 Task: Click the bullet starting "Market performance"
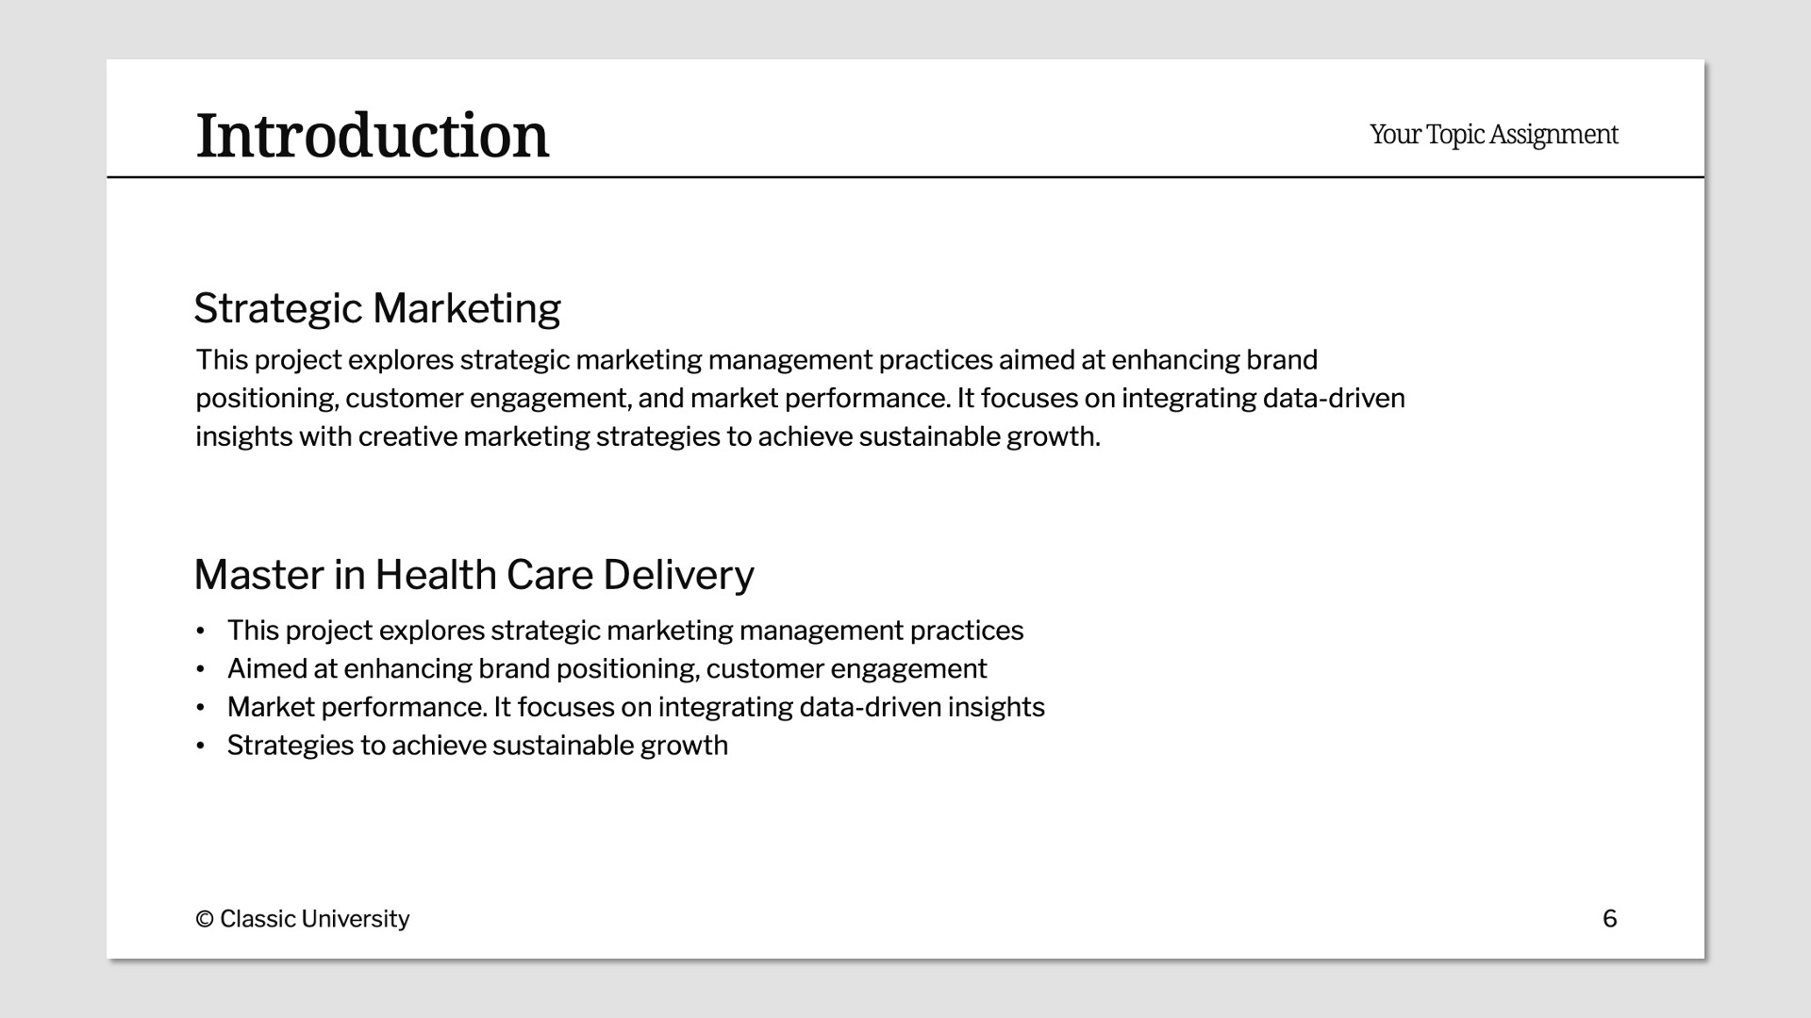pos(635,708)
